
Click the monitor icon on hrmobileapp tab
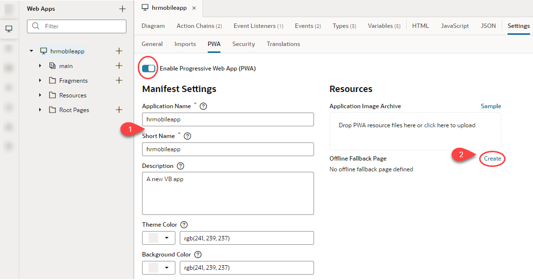point(145,8)
